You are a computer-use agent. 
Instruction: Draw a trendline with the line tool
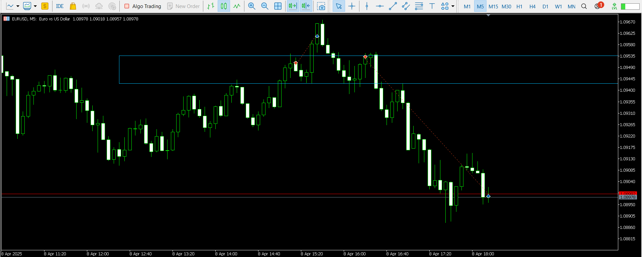(393, 6)
